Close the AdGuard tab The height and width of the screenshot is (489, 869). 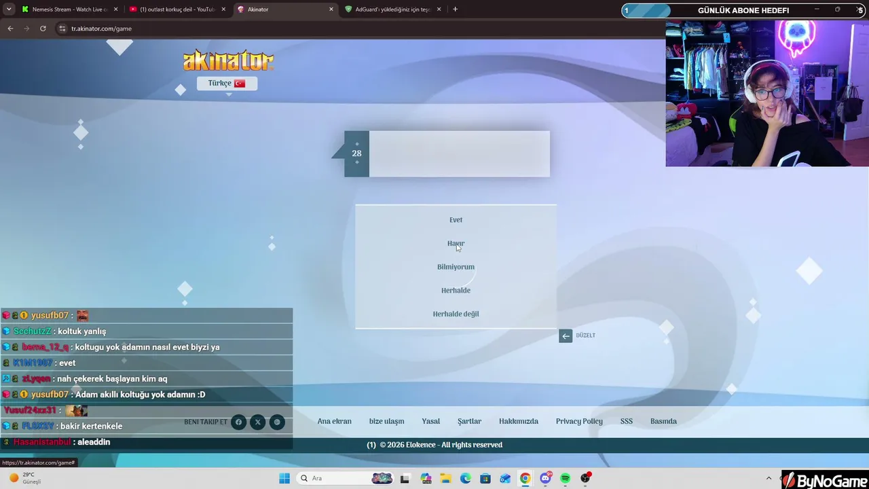click(x=439, y=10)
